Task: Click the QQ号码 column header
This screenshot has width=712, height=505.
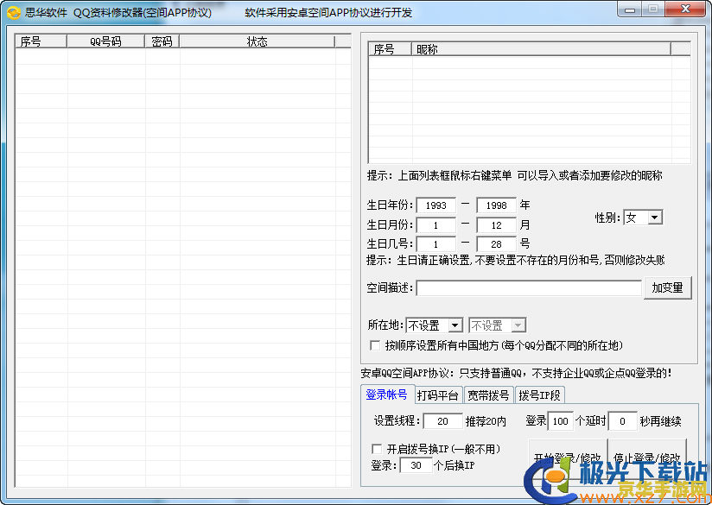Action: [x=105, y=41]
